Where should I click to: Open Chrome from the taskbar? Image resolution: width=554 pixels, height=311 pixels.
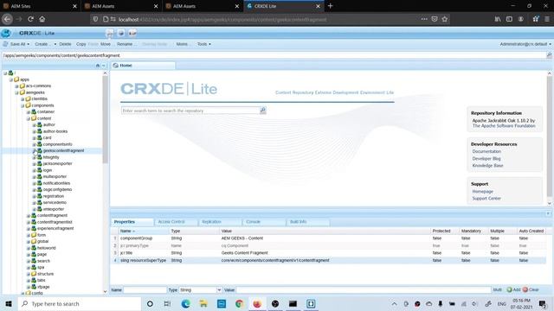pos(239,303)
